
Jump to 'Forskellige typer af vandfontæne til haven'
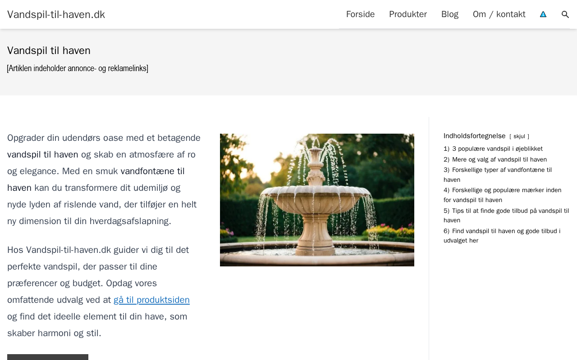[498, 175]
